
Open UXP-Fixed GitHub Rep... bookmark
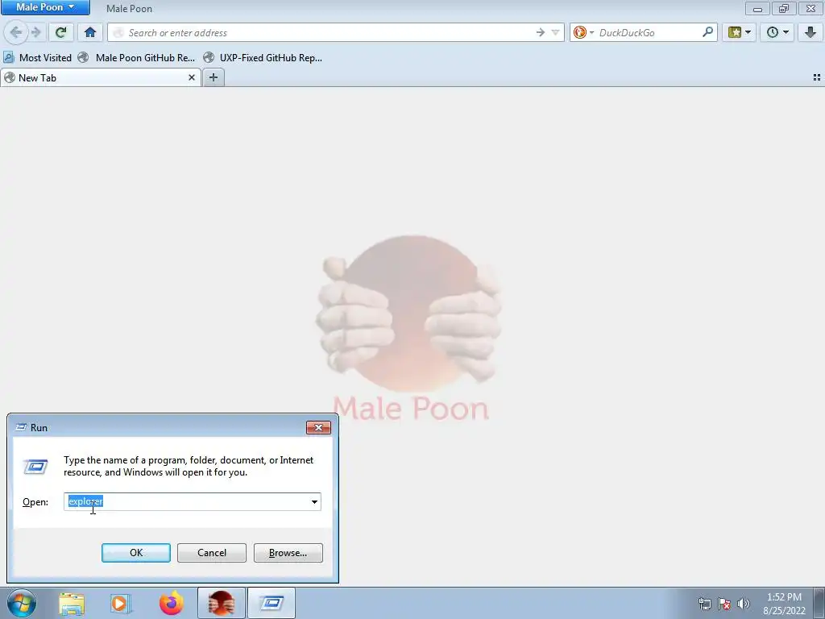point(263,58)
